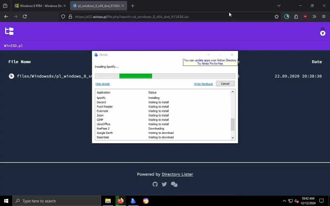Select the Evernote row
This screenshot has width=330, height=206.
point(162,111)
